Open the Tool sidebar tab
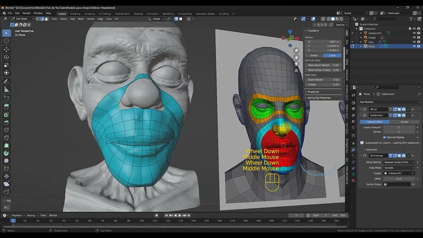423x238 pixels. pos(347,42)
